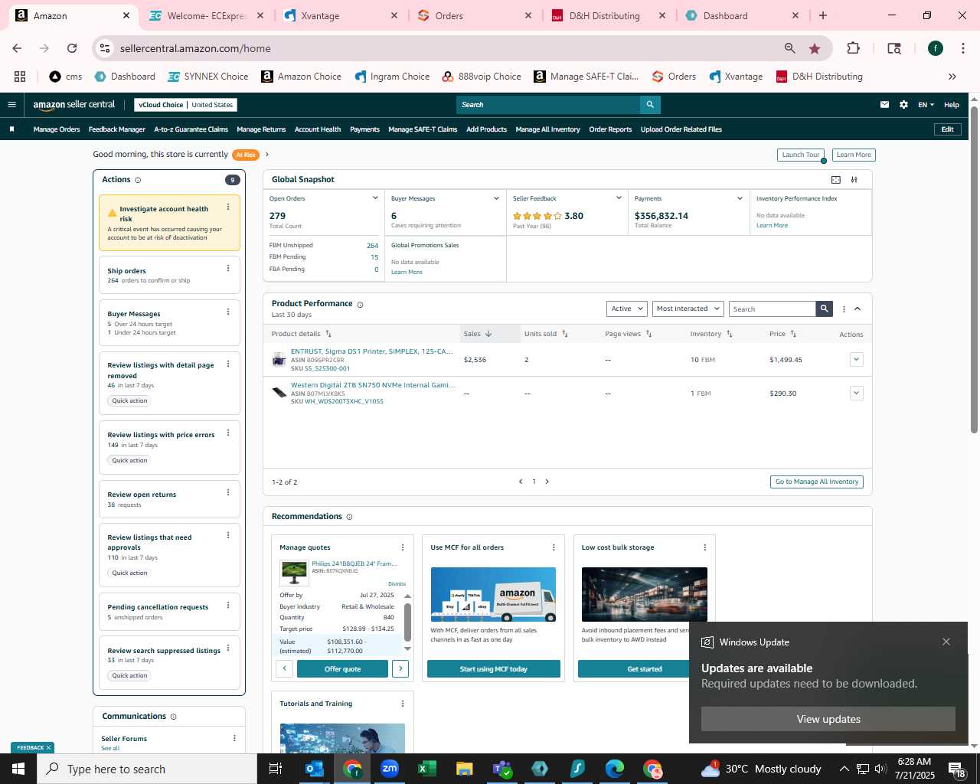Viewport: 980px width, 784px height.
Task: Open Product Performance more options menu
Action: click(x=844, y=309)
